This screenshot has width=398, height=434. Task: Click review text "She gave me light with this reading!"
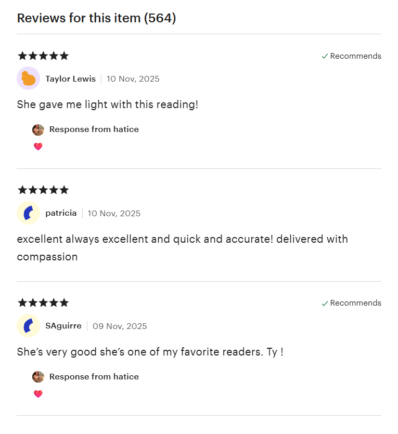coord(107,104)
